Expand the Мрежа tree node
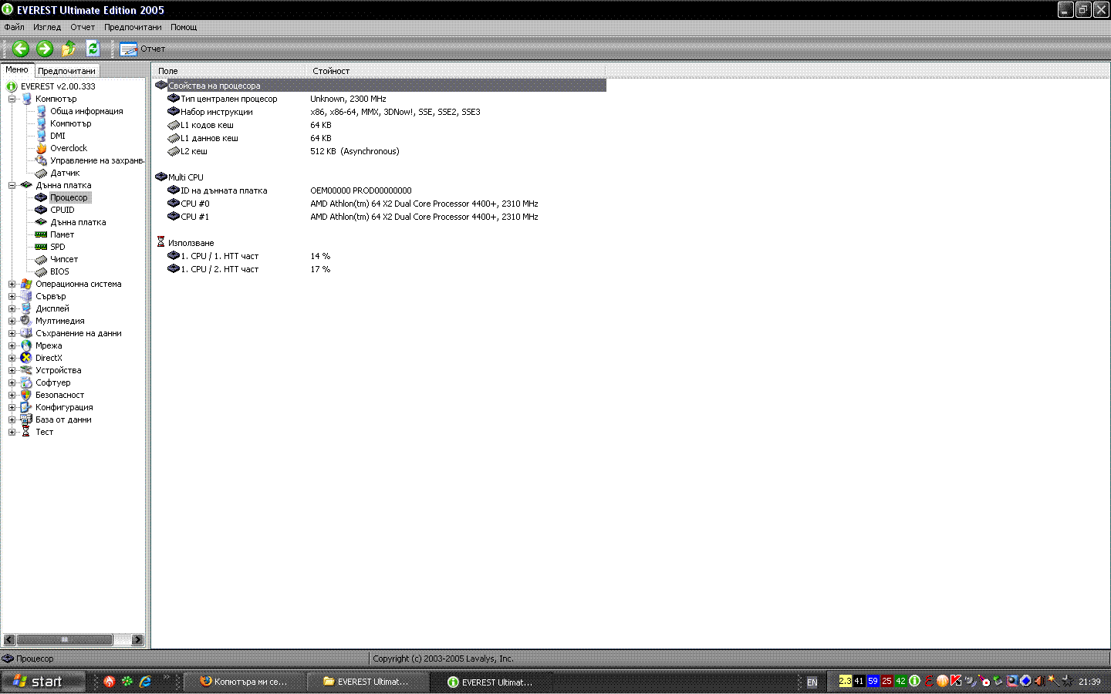 tap(12, 345)
